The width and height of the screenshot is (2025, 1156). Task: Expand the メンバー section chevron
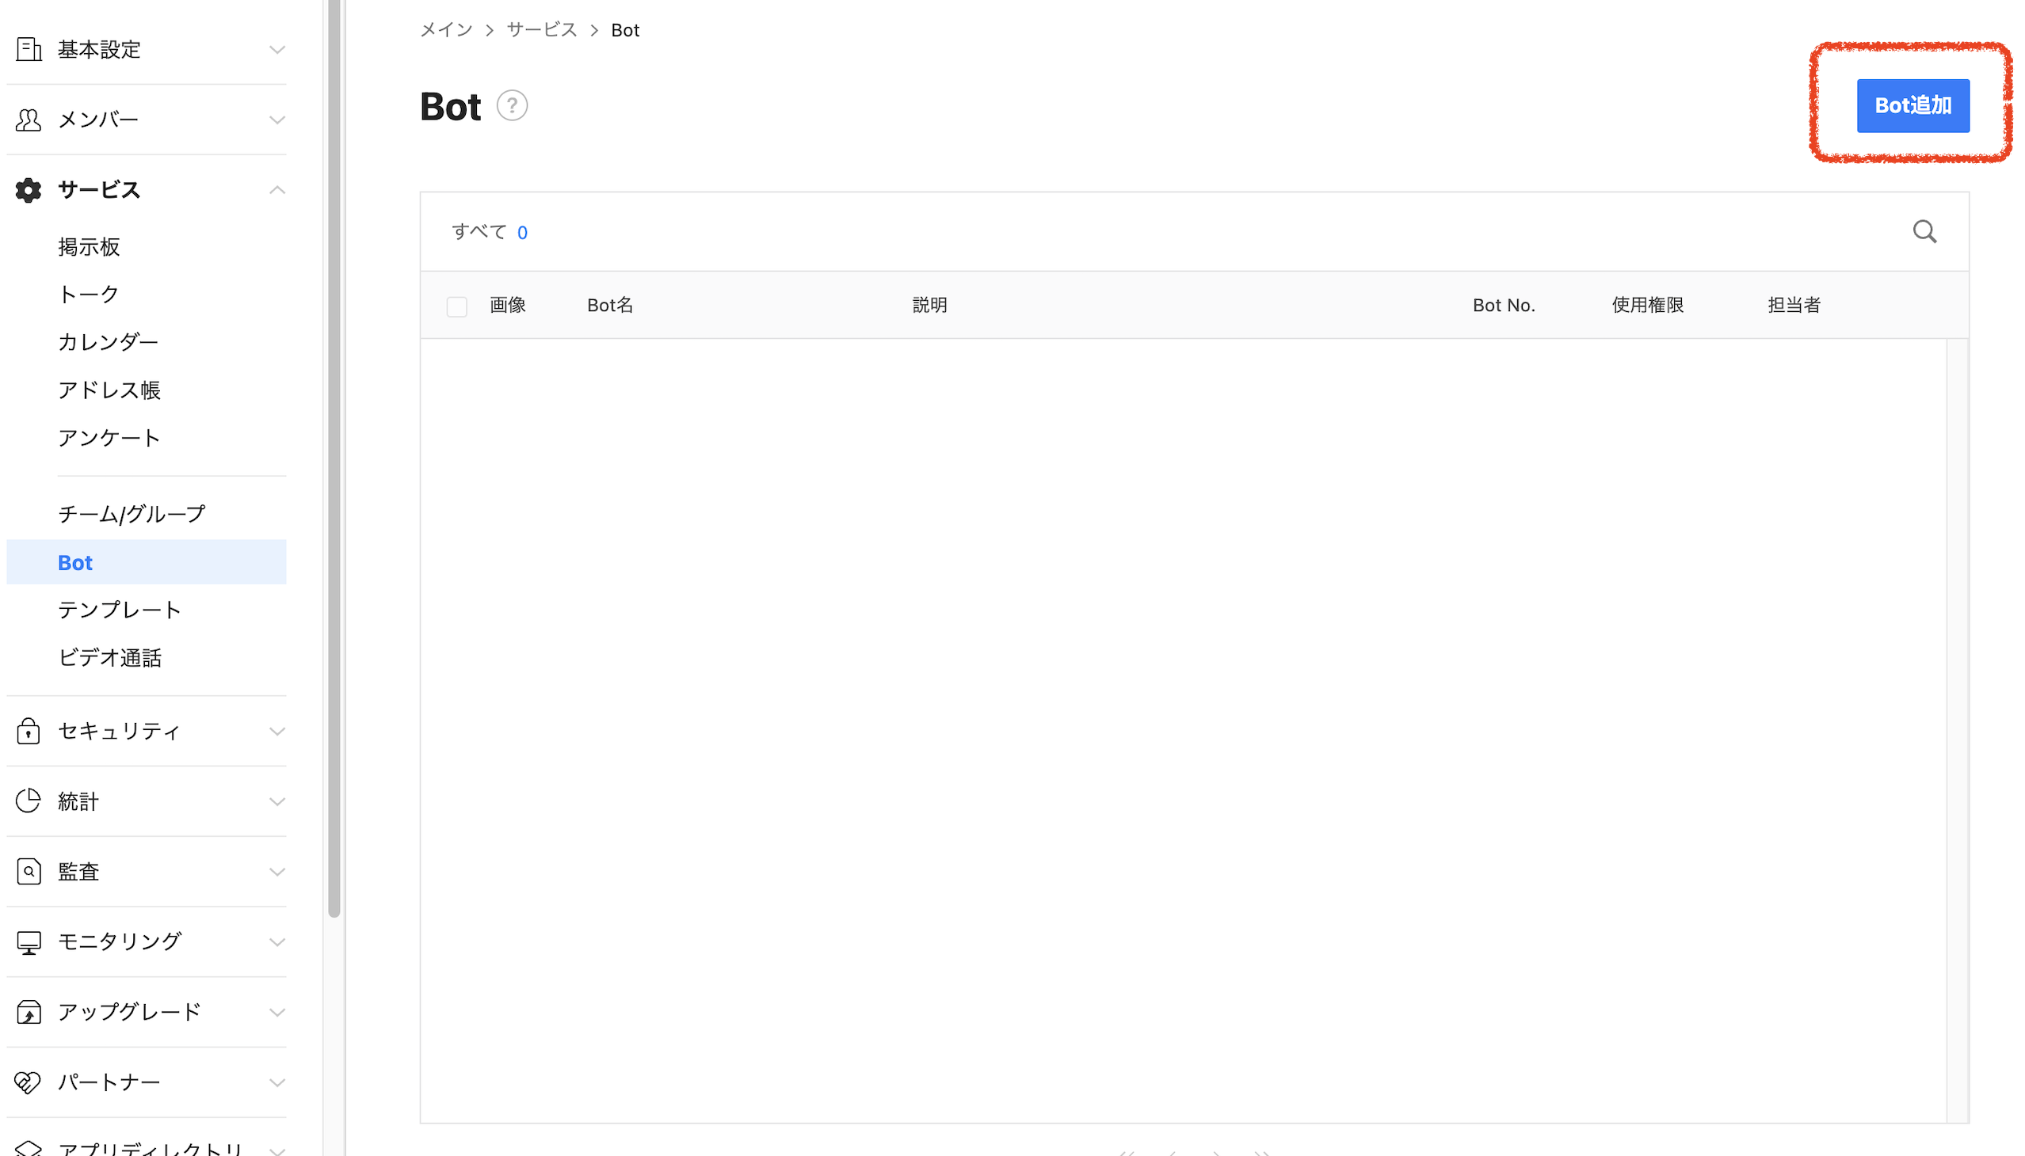coord(276,119)
